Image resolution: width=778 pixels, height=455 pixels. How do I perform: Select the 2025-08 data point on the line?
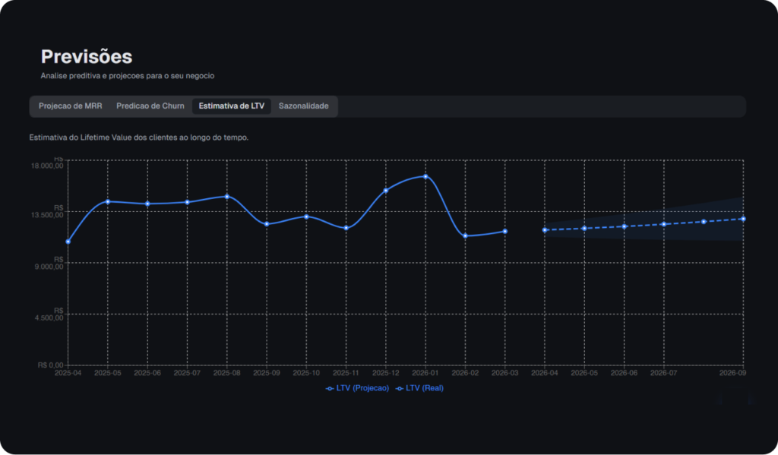[226, 197]
